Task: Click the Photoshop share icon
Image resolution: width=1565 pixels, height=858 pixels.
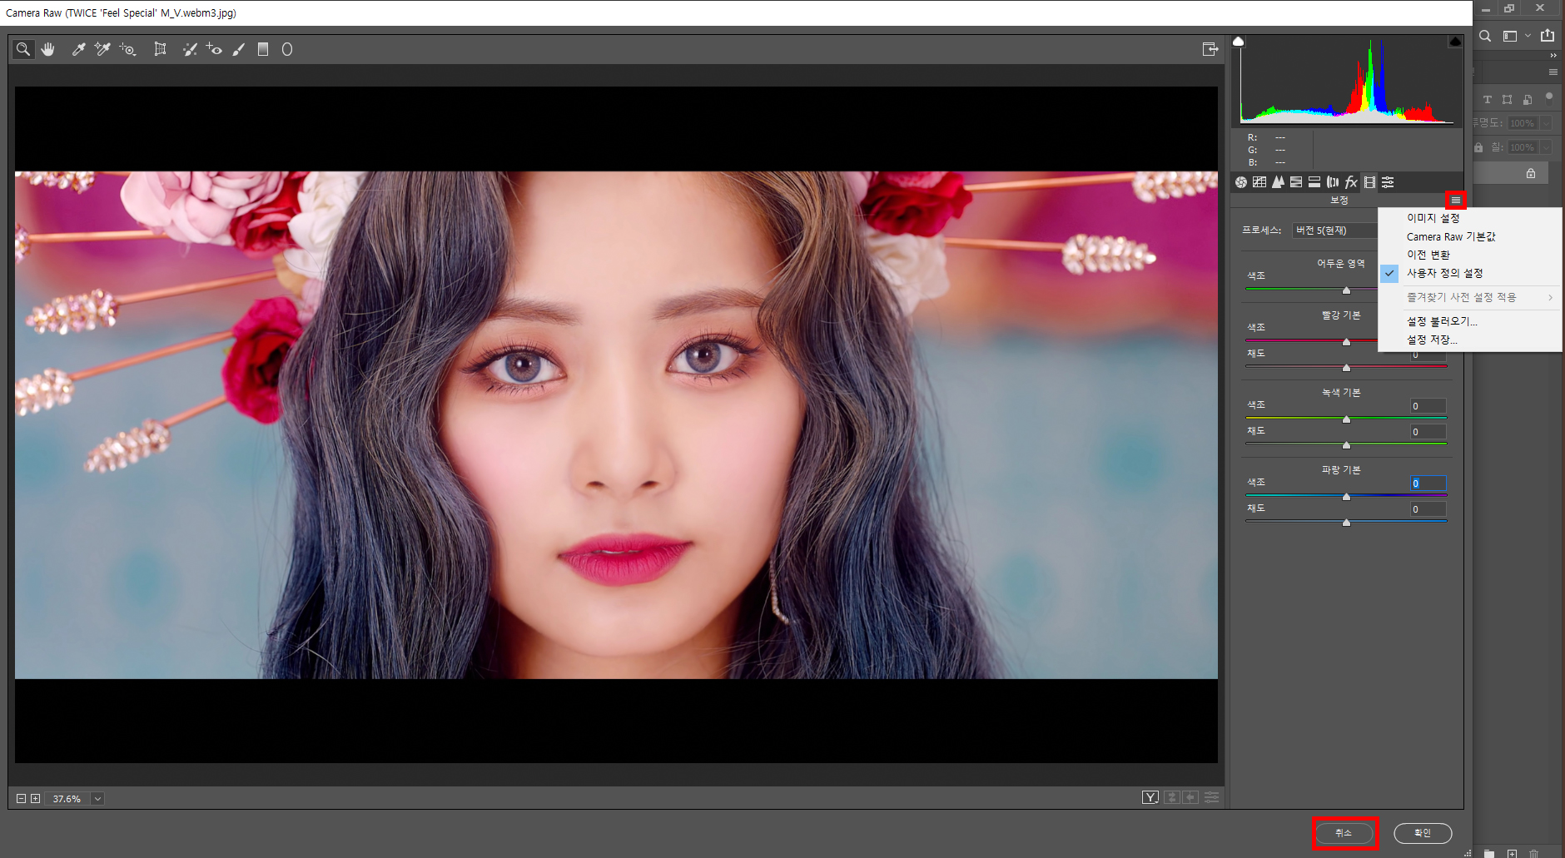Action: click(x=1548, y=35)
